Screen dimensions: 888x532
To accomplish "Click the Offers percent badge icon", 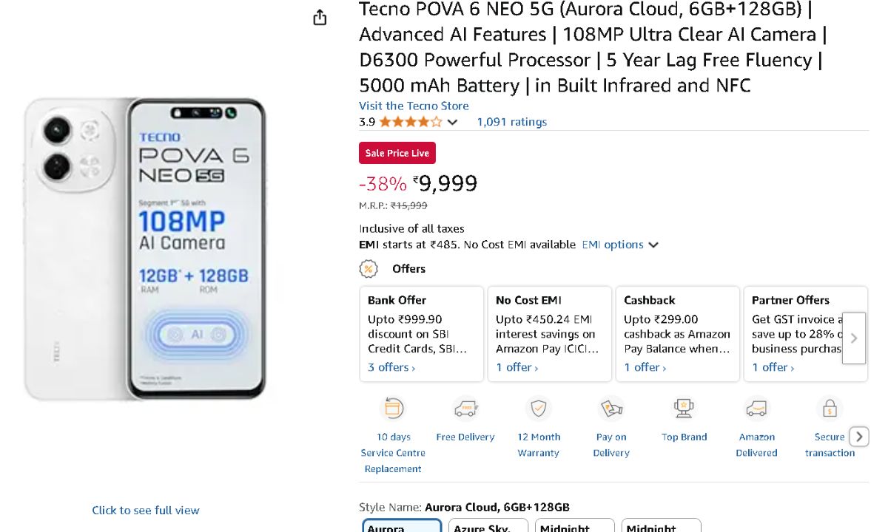I will (369, 269).
